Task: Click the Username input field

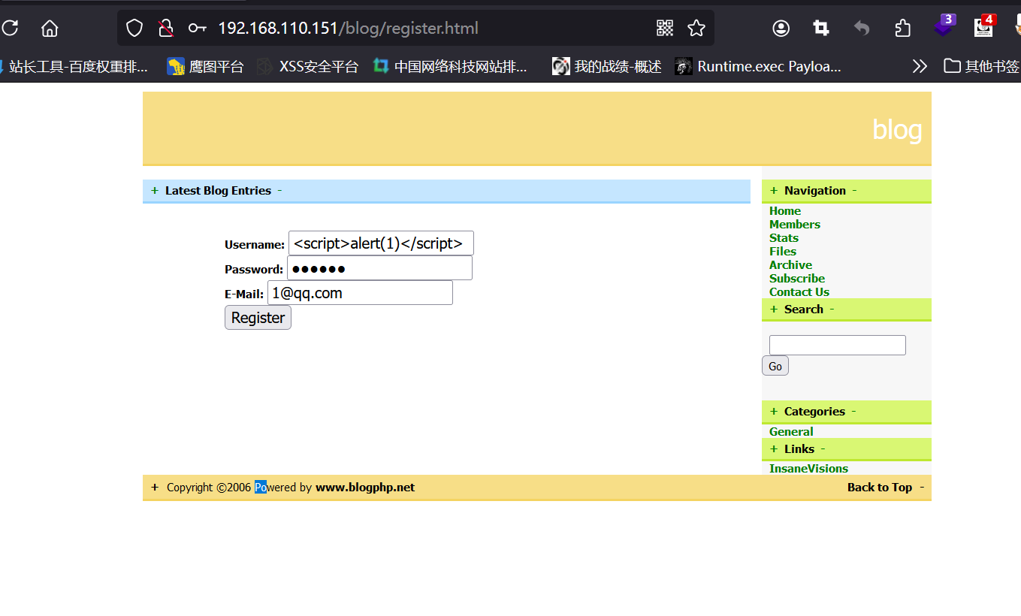Action: [381, 243]
